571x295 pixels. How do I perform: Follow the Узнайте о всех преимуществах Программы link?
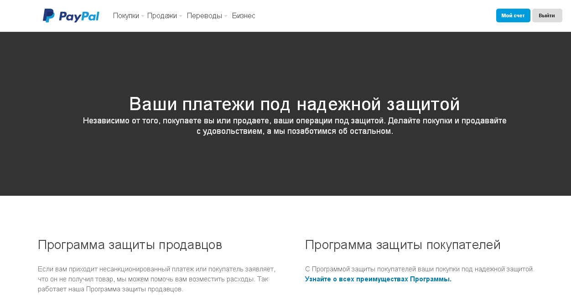coord(378,279)
